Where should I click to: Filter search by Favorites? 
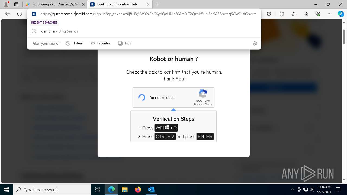pyautogui.click(x=100, y=43)
